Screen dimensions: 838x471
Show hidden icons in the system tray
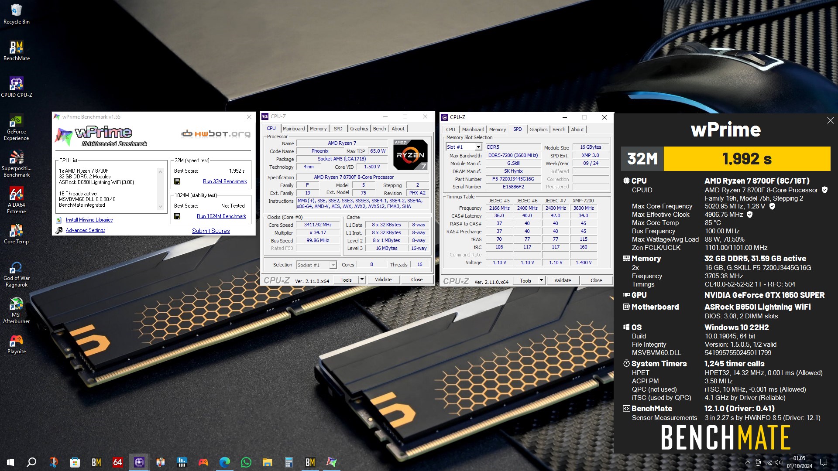point(748,462)
